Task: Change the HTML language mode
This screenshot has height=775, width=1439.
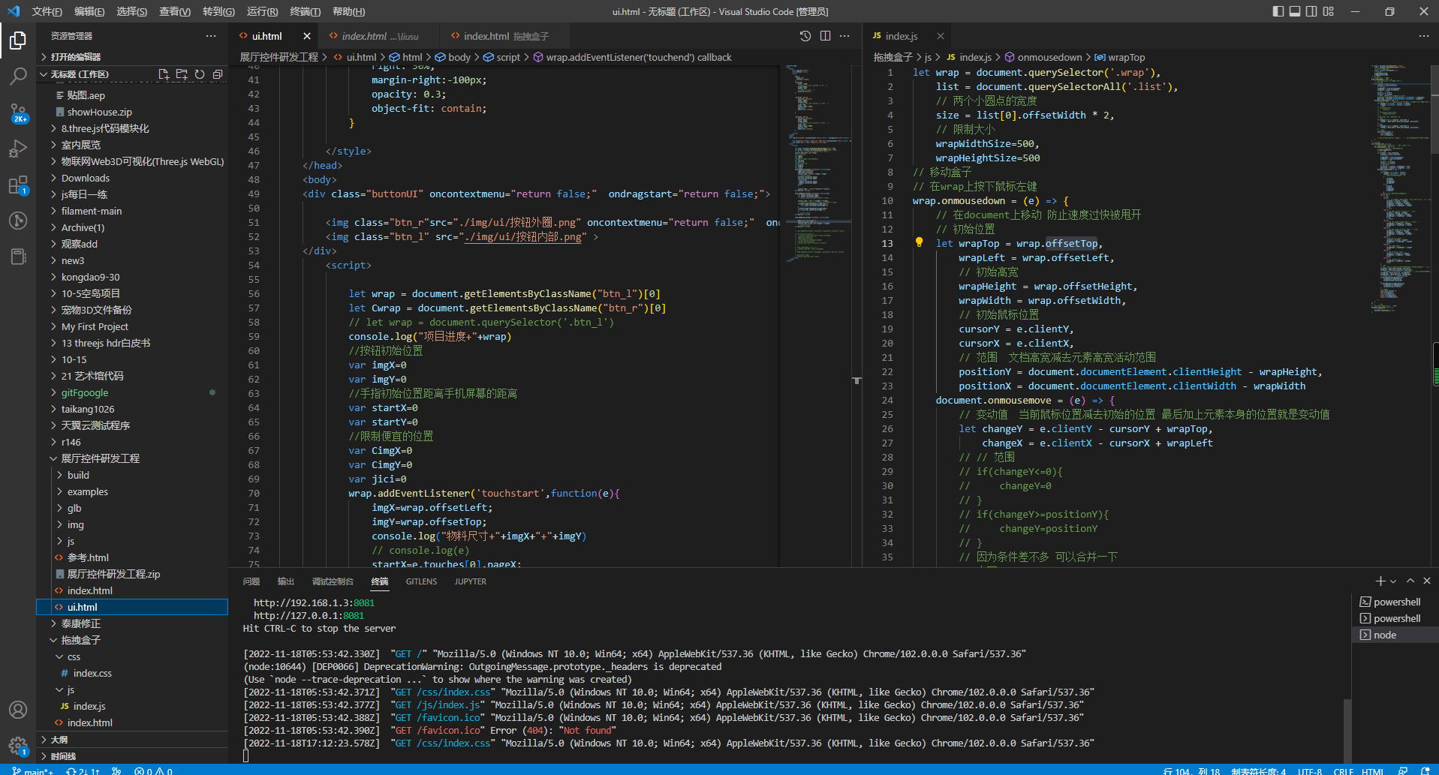Action: tap(1372, 770)
